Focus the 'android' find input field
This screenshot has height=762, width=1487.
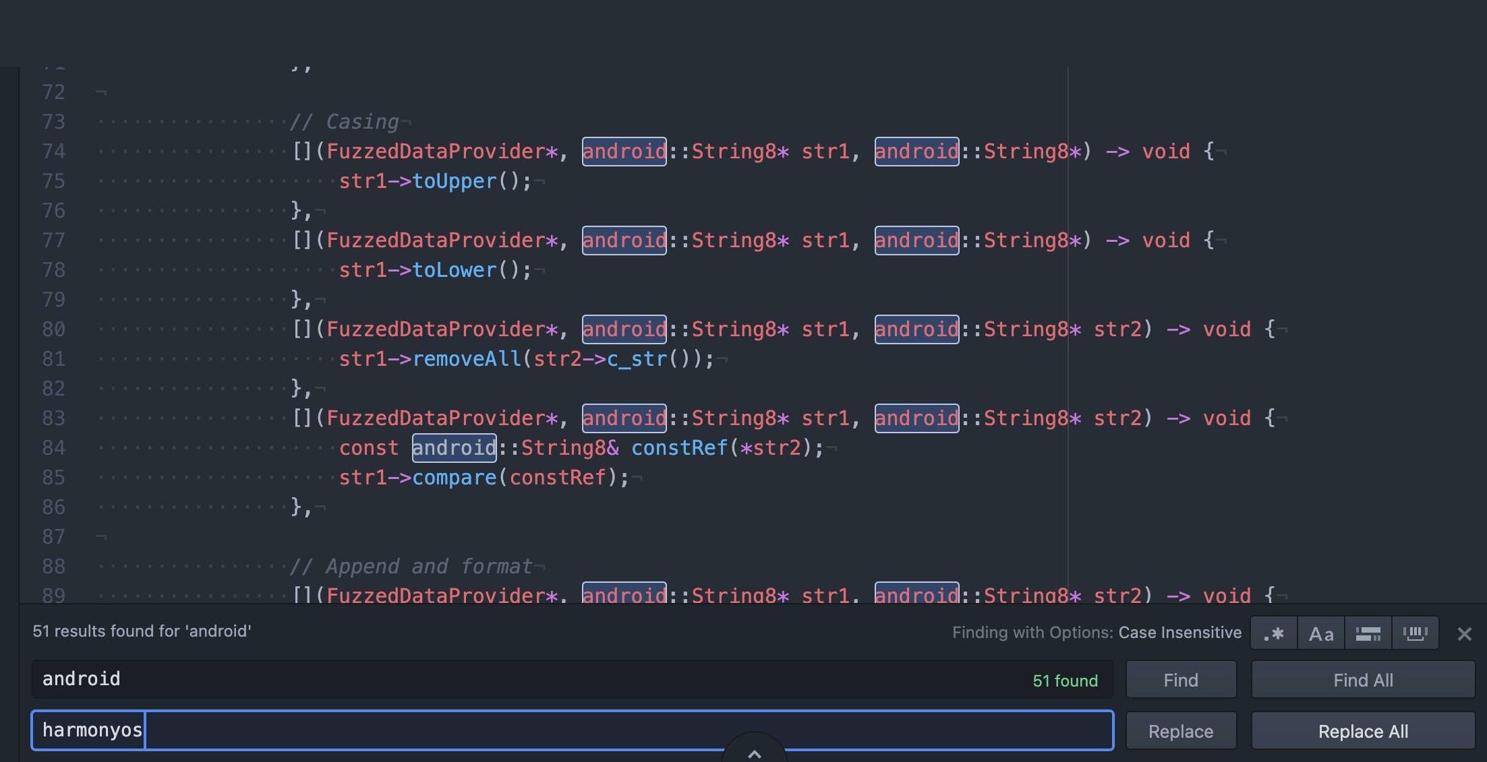click(526, 679)
